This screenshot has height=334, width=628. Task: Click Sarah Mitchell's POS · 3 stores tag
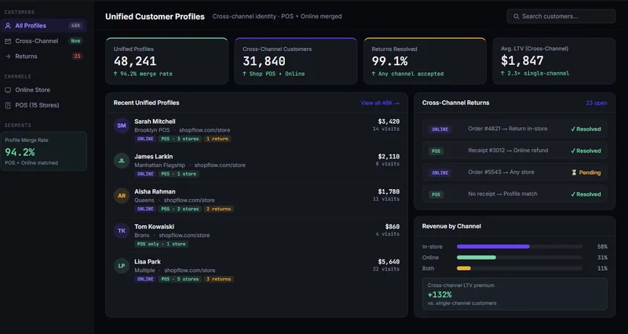(x=180, y=139)
